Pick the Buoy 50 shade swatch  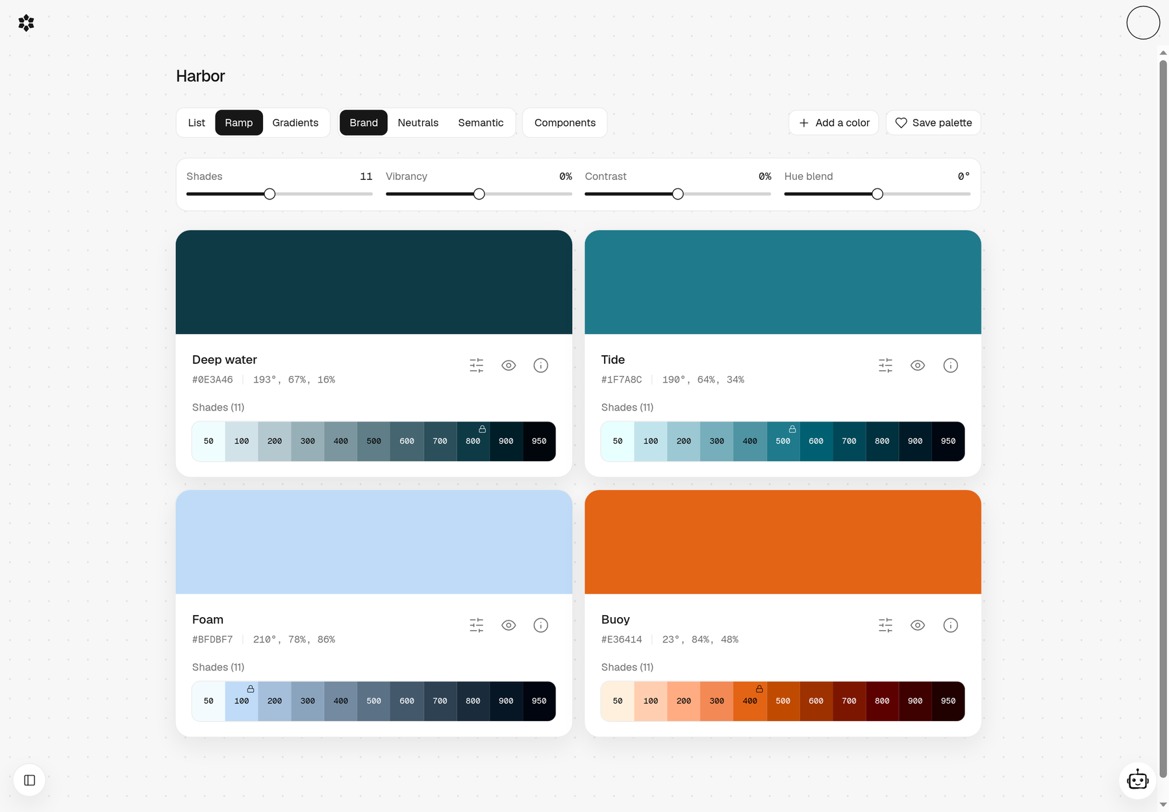(x=618, y=702)
